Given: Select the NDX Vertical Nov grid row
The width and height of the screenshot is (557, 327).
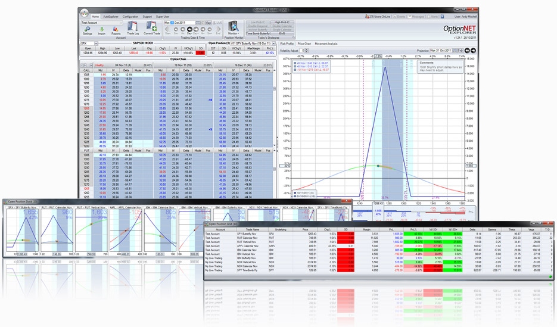Looking at the screenshot, I should [x=378, y=263].
